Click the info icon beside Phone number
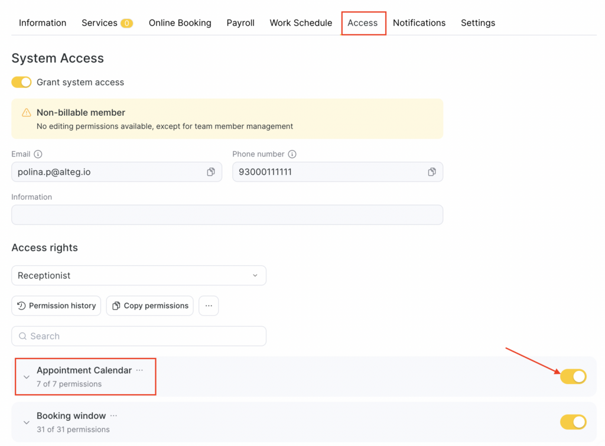The image size is (605, 446). (292, 154)
